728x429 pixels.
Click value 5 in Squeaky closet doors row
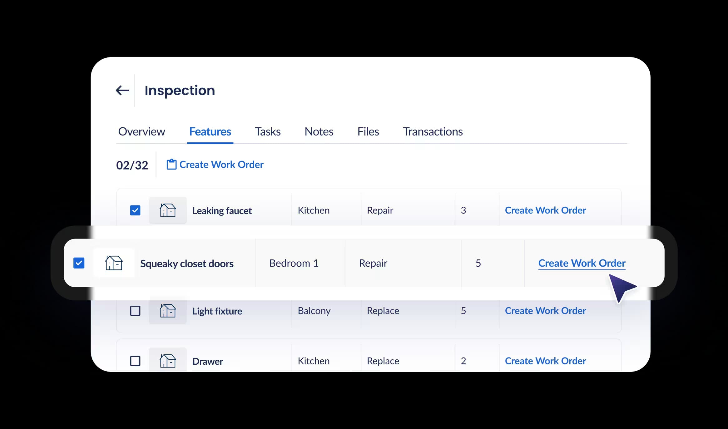tap(478, 263)
